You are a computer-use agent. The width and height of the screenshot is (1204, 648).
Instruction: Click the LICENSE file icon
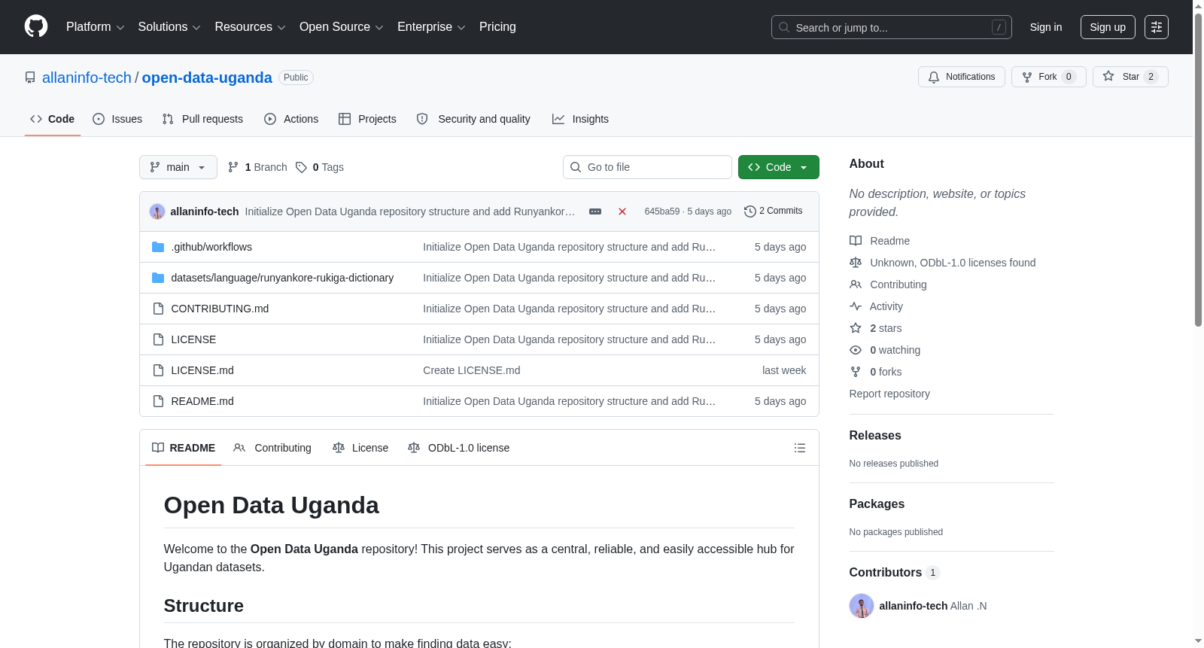click(158, 339)
